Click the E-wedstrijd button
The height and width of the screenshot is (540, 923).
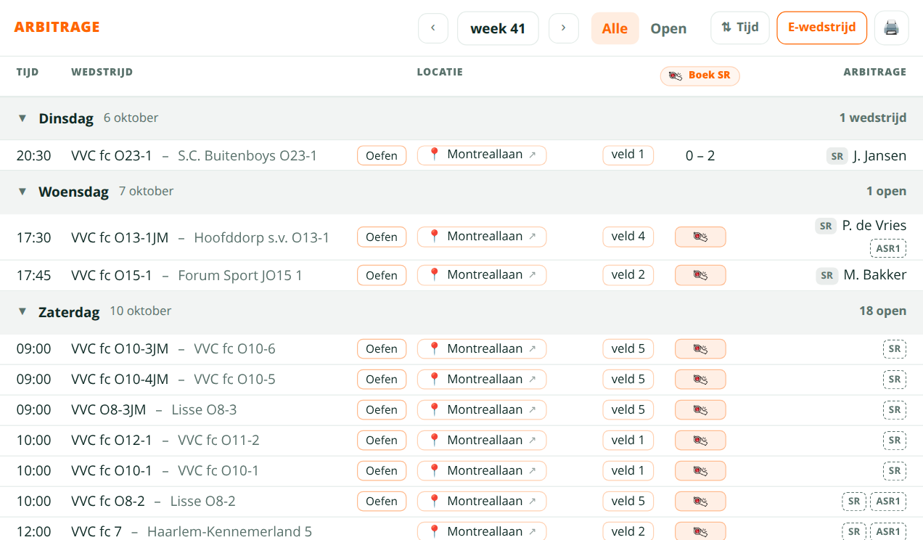pyautogui.click(x=821, y=28)
